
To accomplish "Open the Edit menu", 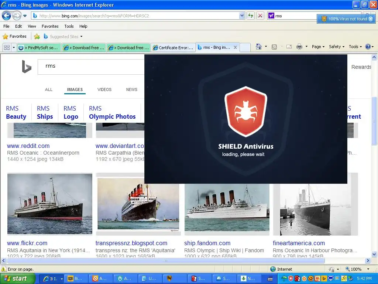I will point(18,26).
